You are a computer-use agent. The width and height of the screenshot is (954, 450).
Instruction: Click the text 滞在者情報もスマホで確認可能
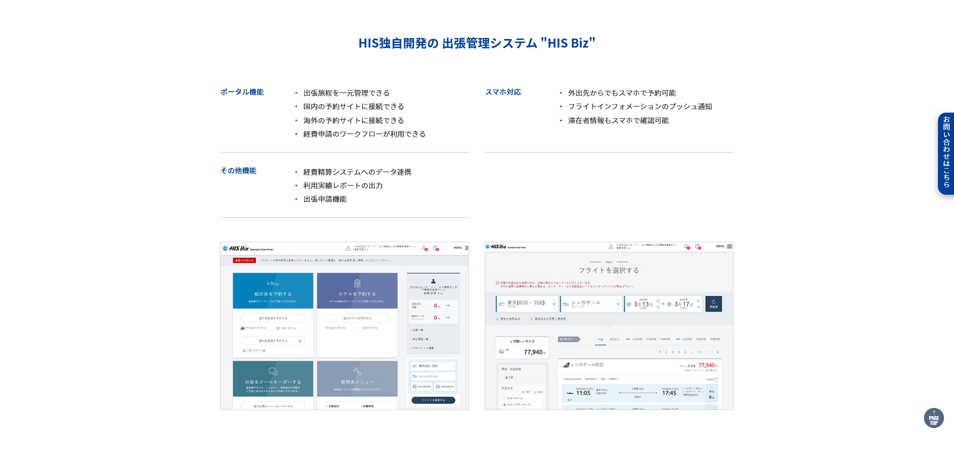[618, 121]
